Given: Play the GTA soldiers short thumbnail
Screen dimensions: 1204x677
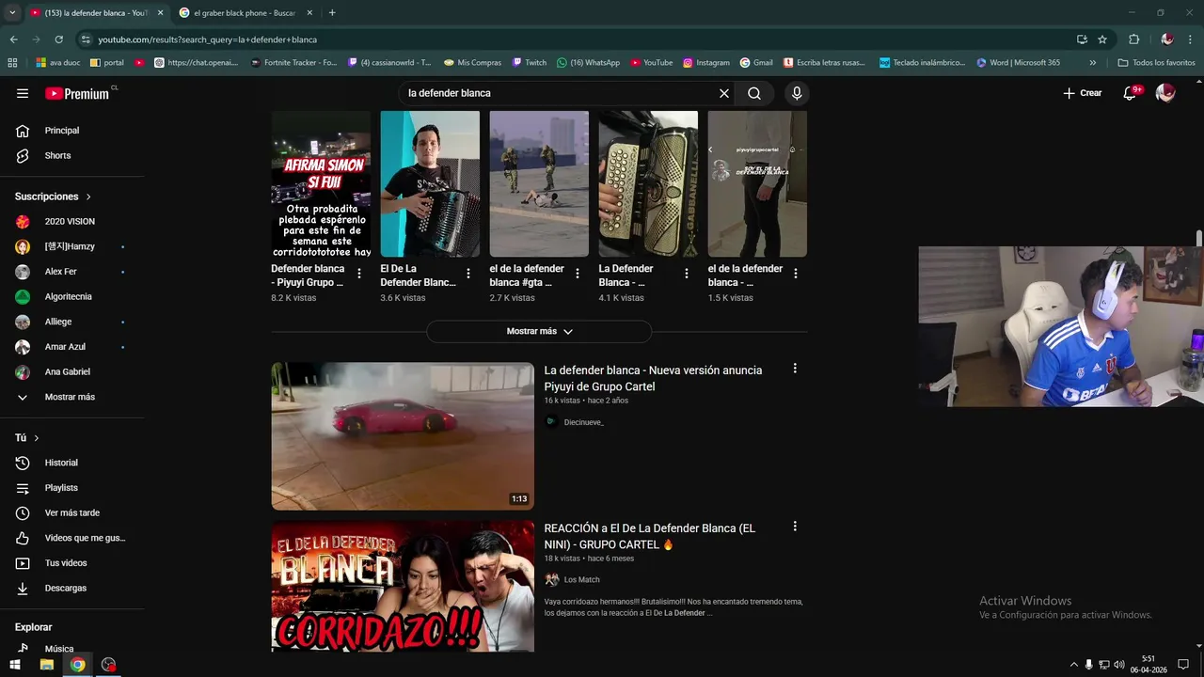Looking at the screenshot, I should coord(539,184).
